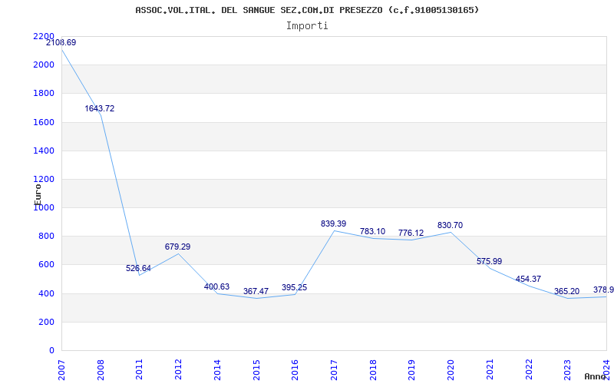The image size is (614, 384).
Task: Select the 400.63 value label
Action: [x=216, y=286]
